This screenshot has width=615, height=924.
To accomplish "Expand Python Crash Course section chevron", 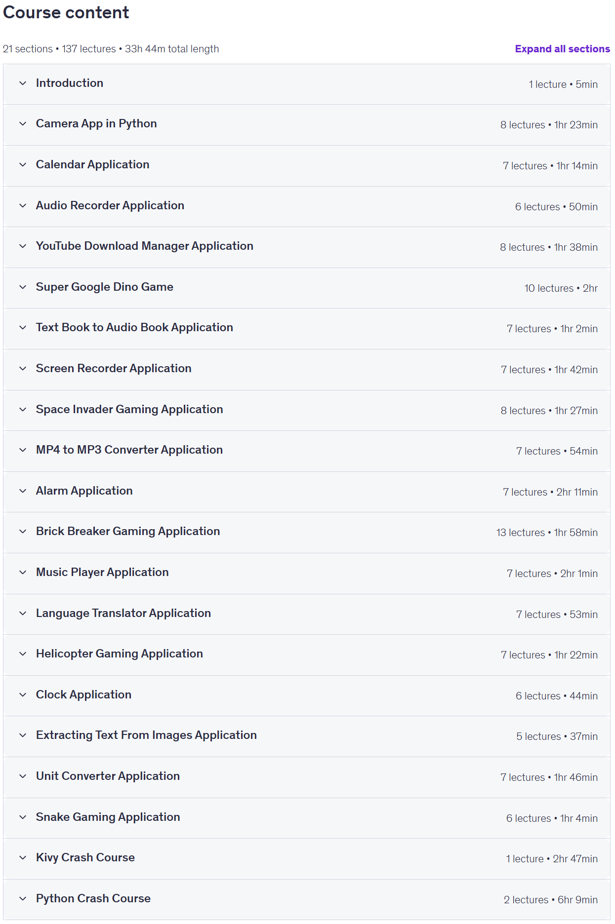I will (x=23, y=899).
